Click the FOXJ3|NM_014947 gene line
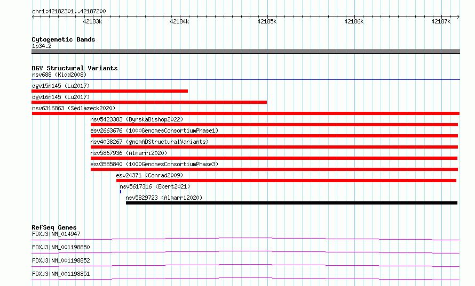Screen dimensions: 475x286 coord(246,239)
